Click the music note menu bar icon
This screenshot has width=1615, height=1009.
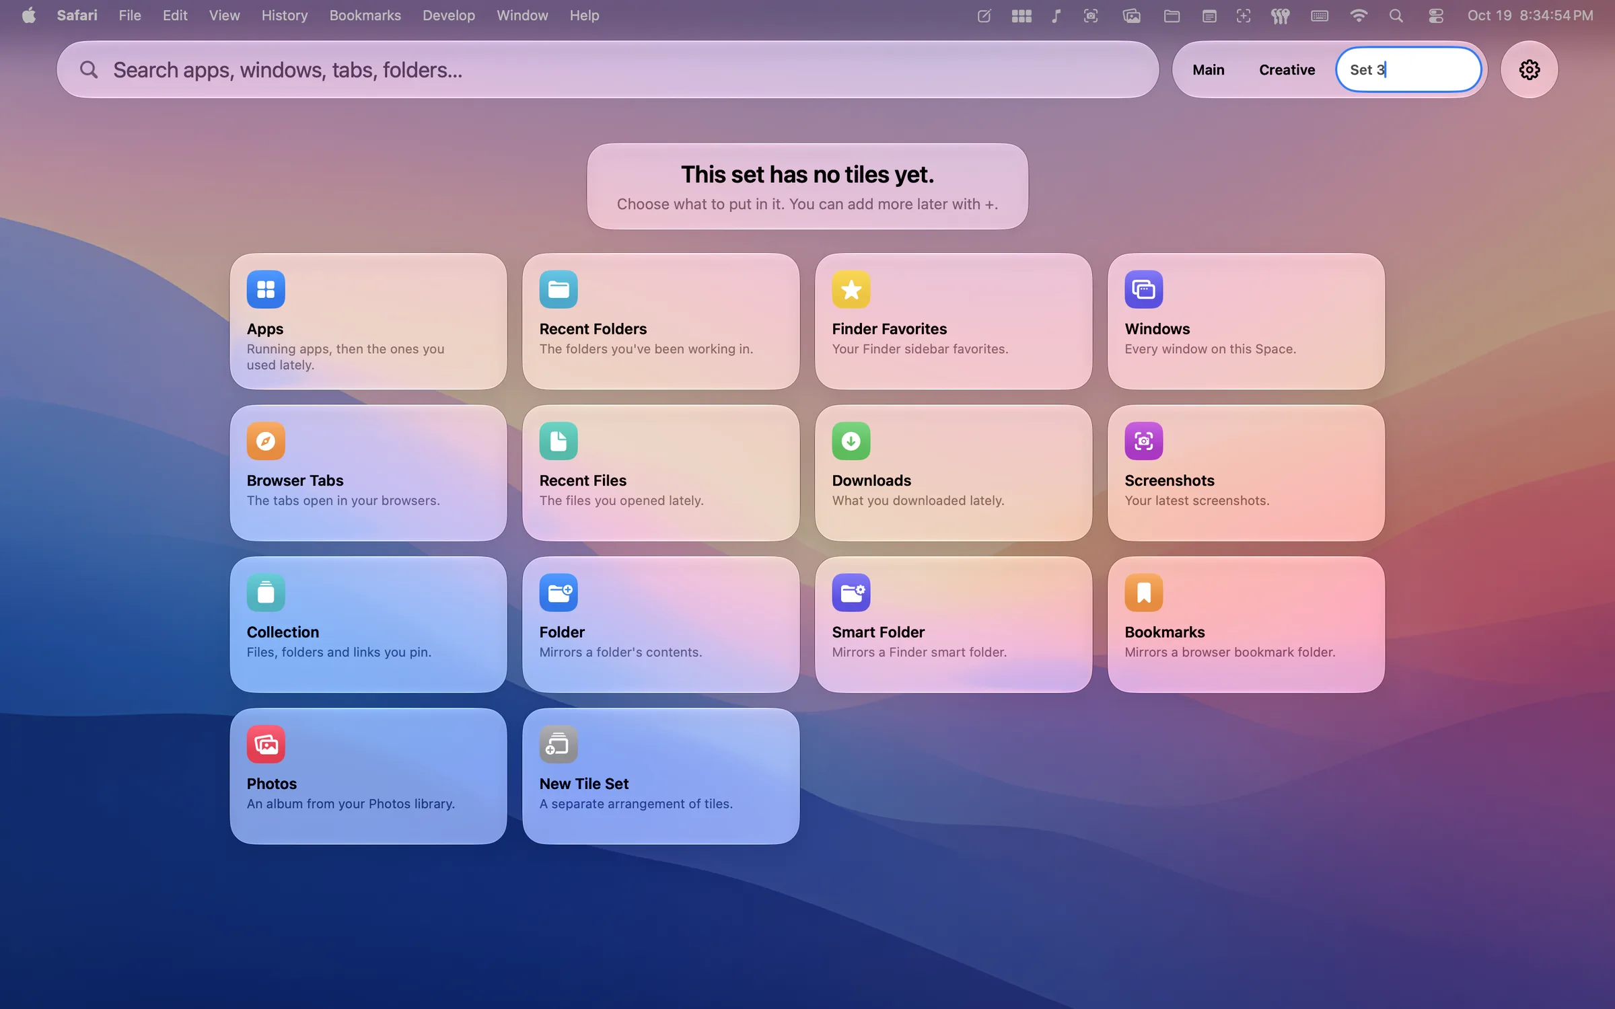click(1056, 15)
